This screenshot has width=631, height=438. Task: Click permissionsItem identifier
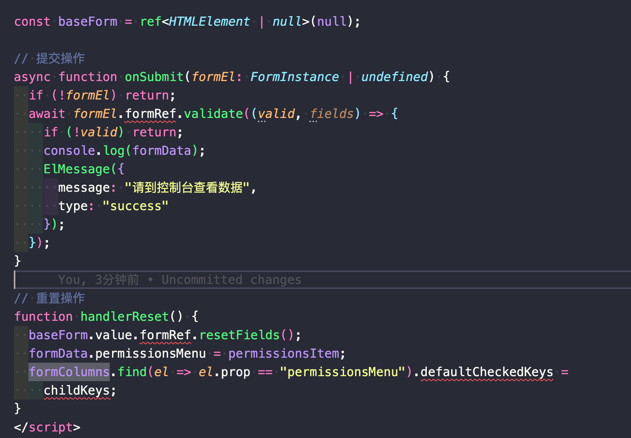pos(284,353)
